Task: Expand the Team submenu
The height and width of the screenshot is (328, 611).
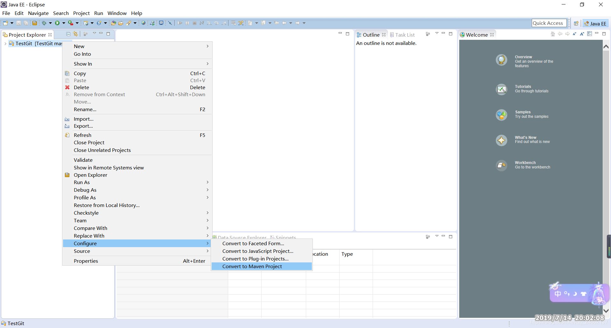Action: pyautogui.click(x=207, y=220)
